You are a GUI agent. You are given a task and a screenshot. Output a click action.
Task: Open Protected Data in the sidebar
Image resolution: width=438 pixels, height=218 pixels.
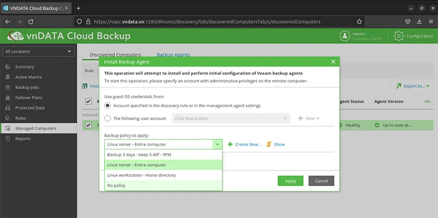tap(30, 108)
